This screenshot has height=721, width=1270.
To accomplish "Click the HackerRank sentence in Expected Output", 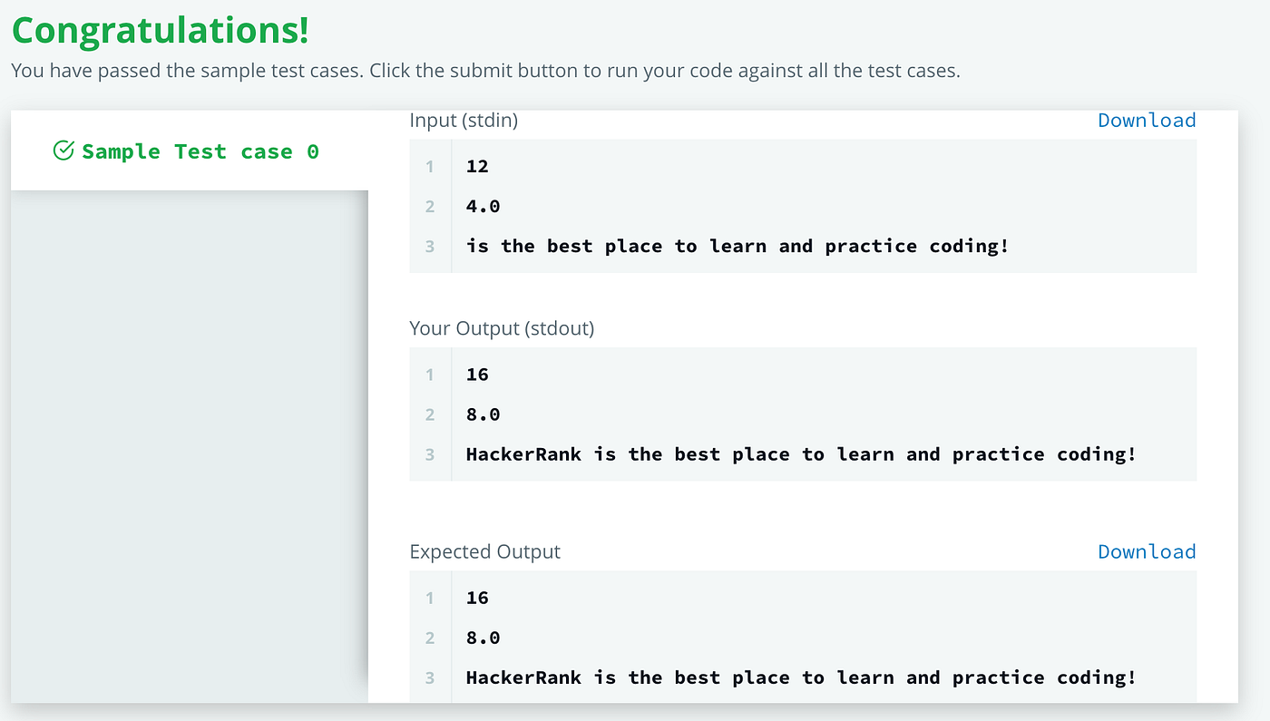I will (x=800, y=677).
